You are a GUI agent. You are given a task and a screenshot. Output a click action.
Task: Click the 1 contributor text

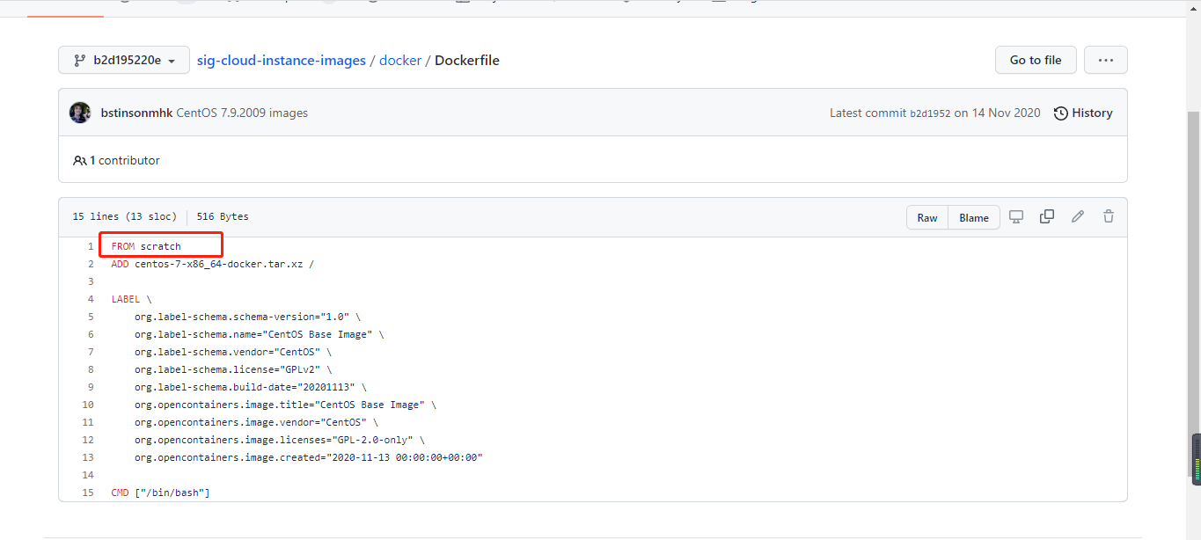[x=125, y=161]
